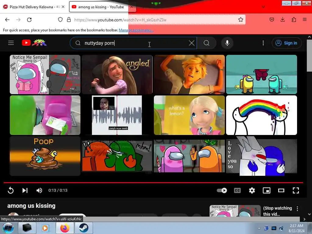Bookmark this page with the star

(241, 19)
